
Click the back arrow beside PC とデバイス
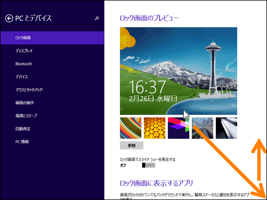[x=9, y=18]
